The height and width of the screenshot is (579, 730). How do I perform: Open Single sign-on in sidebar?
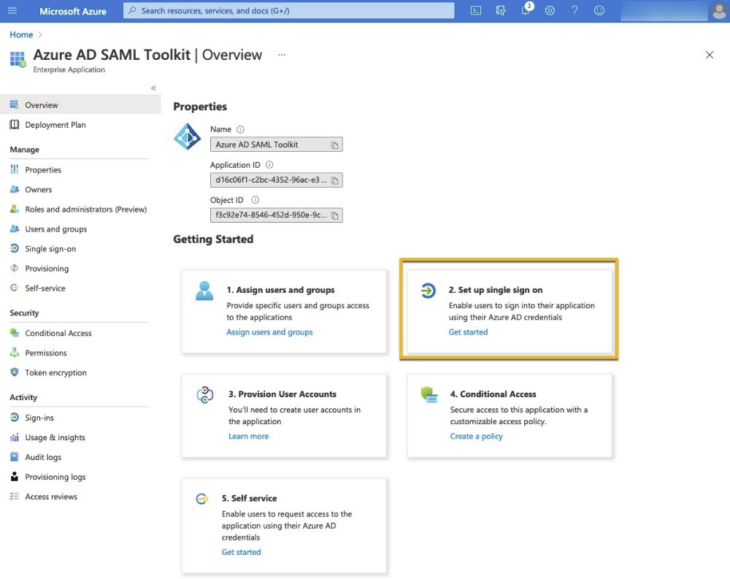(x=50, y=249)
